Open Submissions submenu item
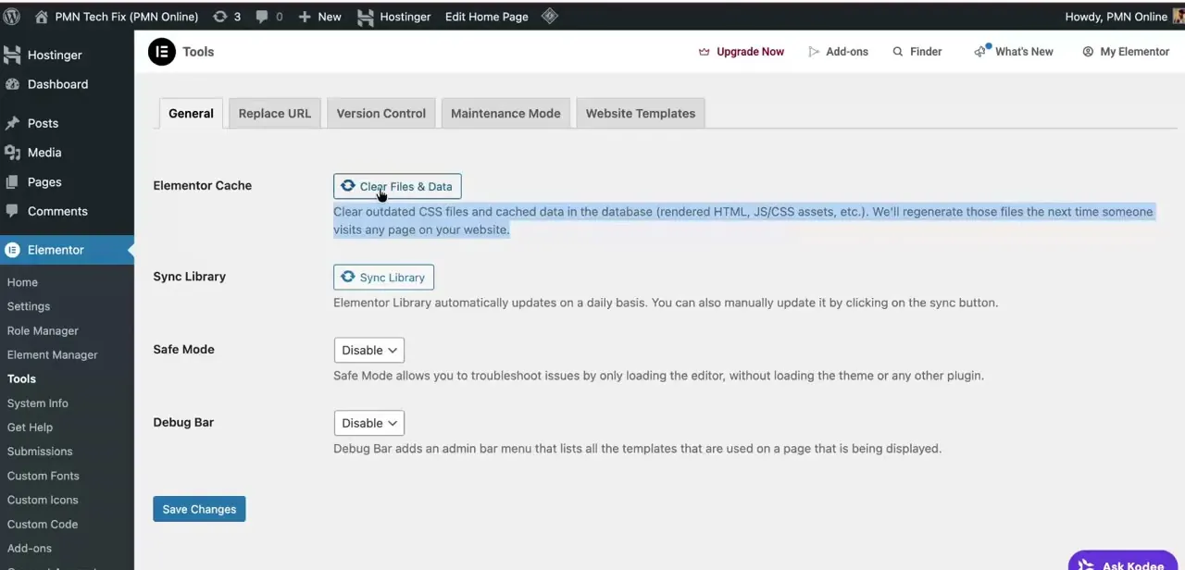Image resolution: width=1185 pixels, height=570 pixels. pos(40,452)
